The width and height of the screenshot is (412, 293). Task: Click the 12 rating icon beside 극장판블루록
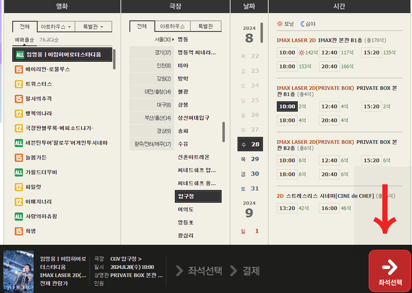point(19,128)
